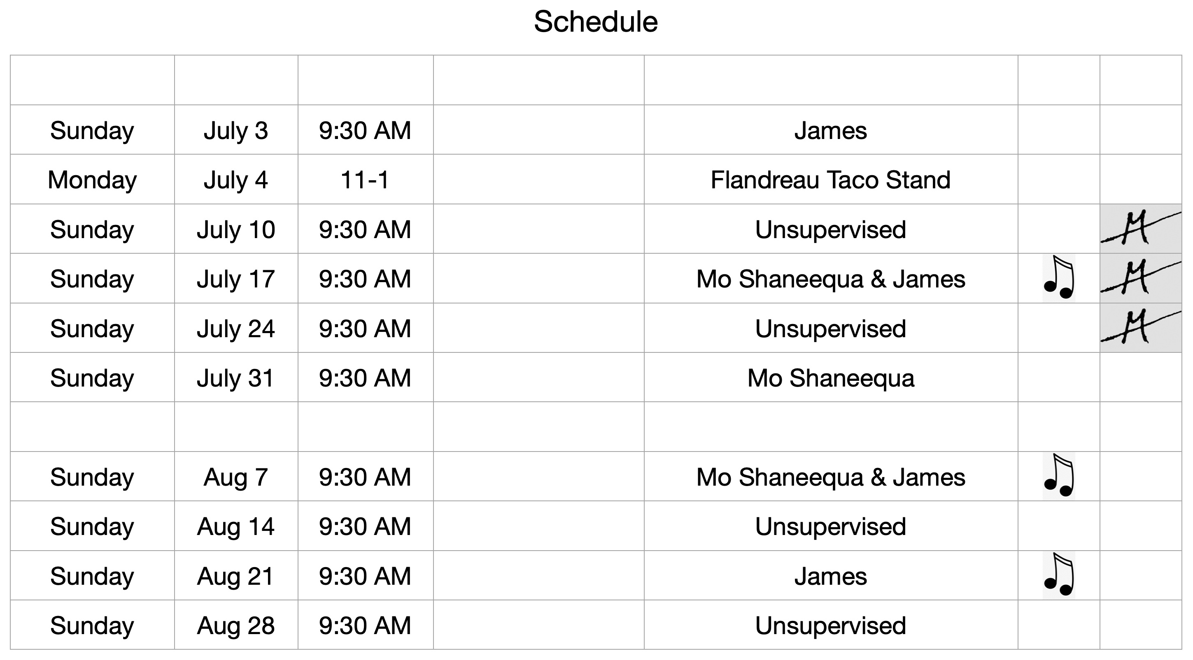Click the M signature image in July 24 row
The image size is (1193, 660).
[1141, 327]
